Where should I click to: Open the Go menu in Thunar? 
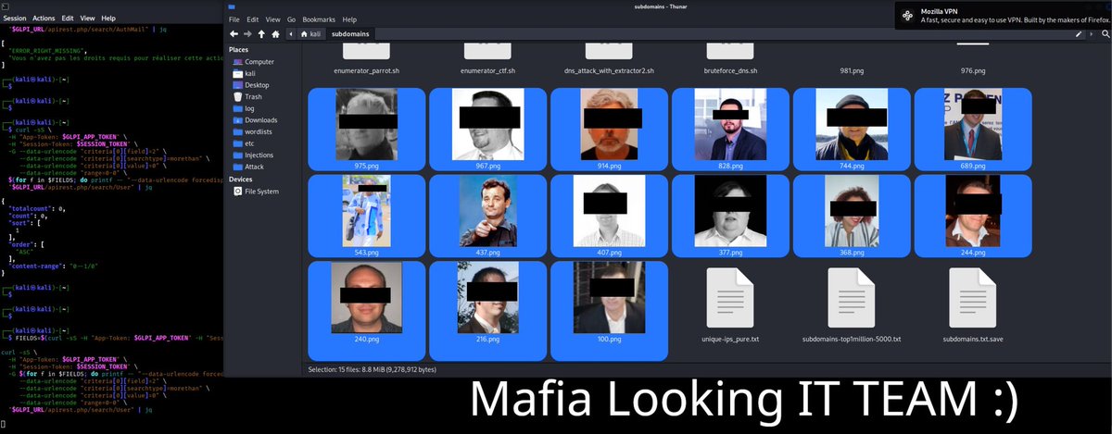click(291, 19)
